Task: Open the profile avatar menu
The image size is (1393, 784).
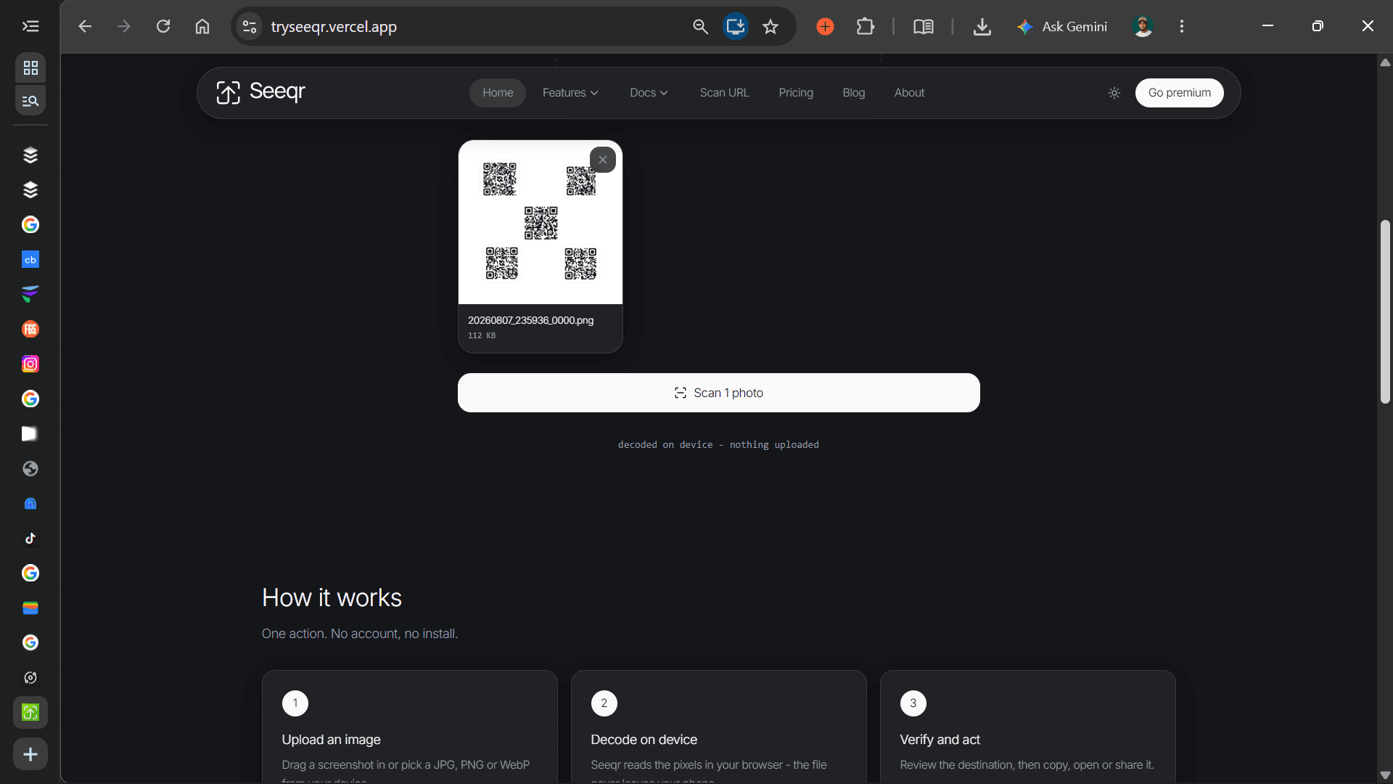Action: click(1143, 27)
